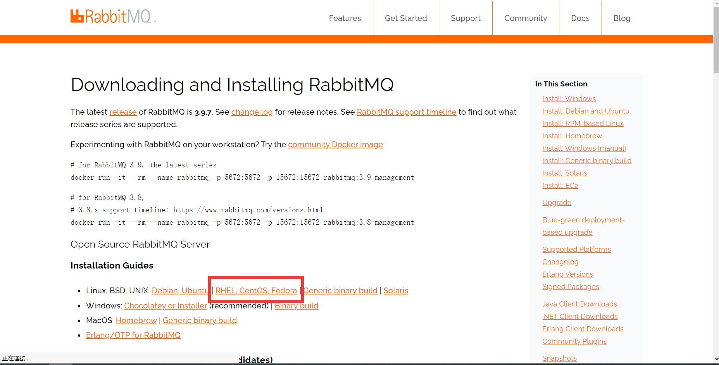Click the 'Open Source RabbitMQ Server' heading
Screen dimensions: 719x365
pos(140,244)
